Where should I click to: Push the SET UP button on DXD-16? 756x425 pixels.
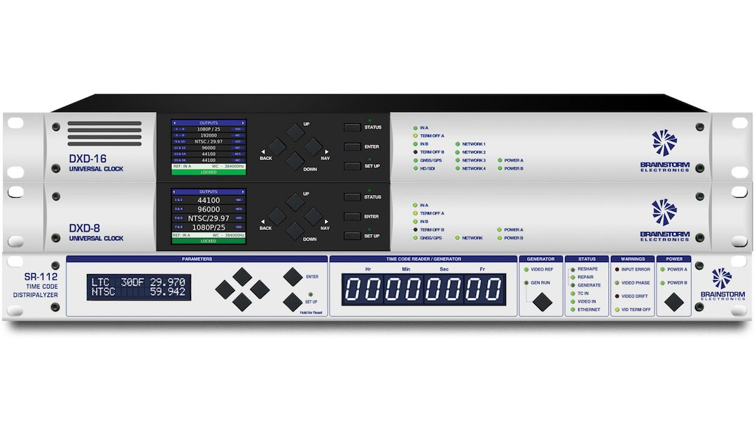(352, 166)
